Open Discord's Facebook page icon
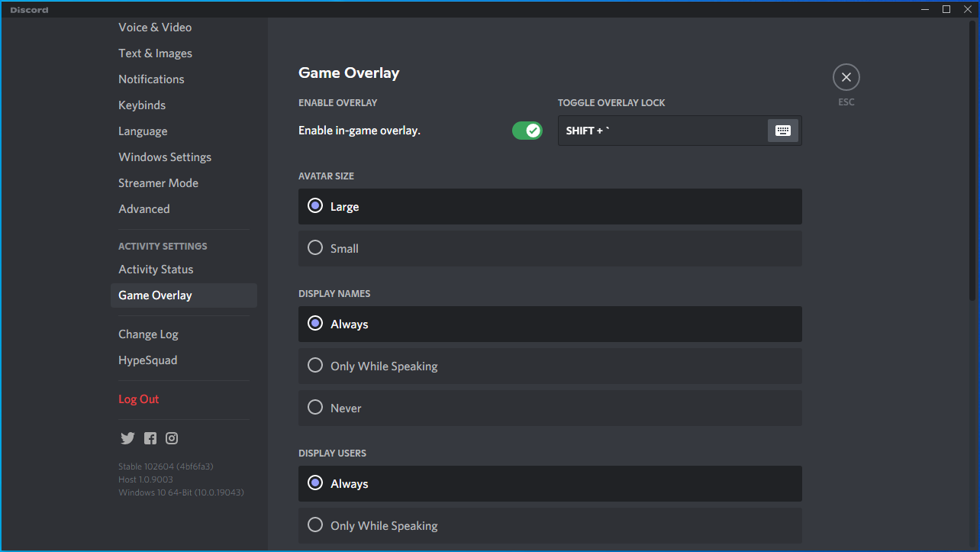Screen dimensions: 980x552 coord(150,438)
